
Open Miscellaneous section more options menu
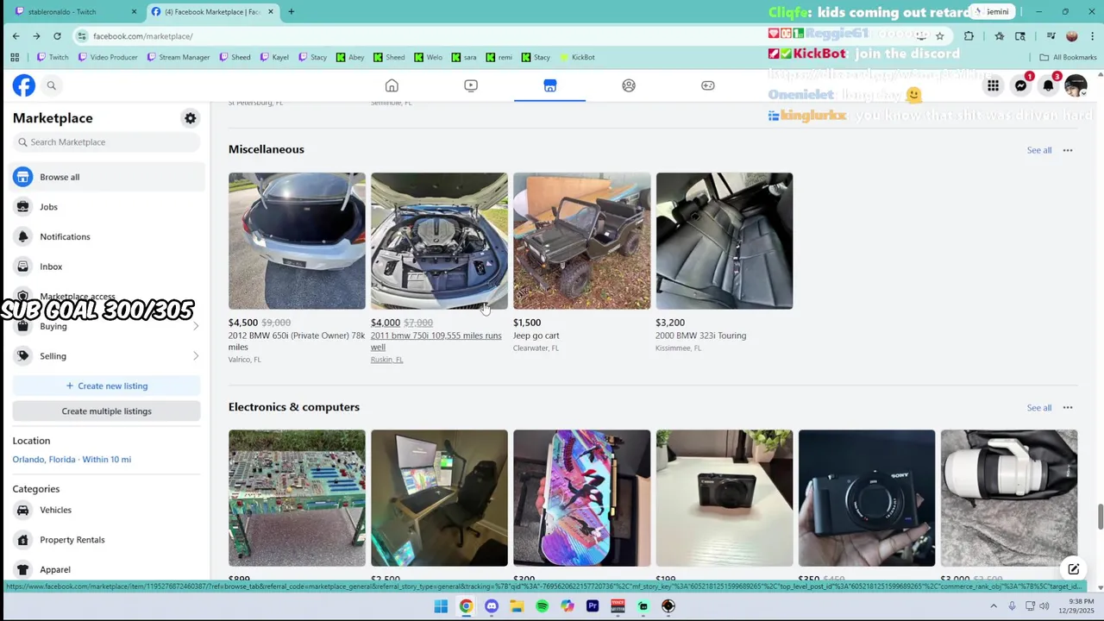tap(1068, 150)
